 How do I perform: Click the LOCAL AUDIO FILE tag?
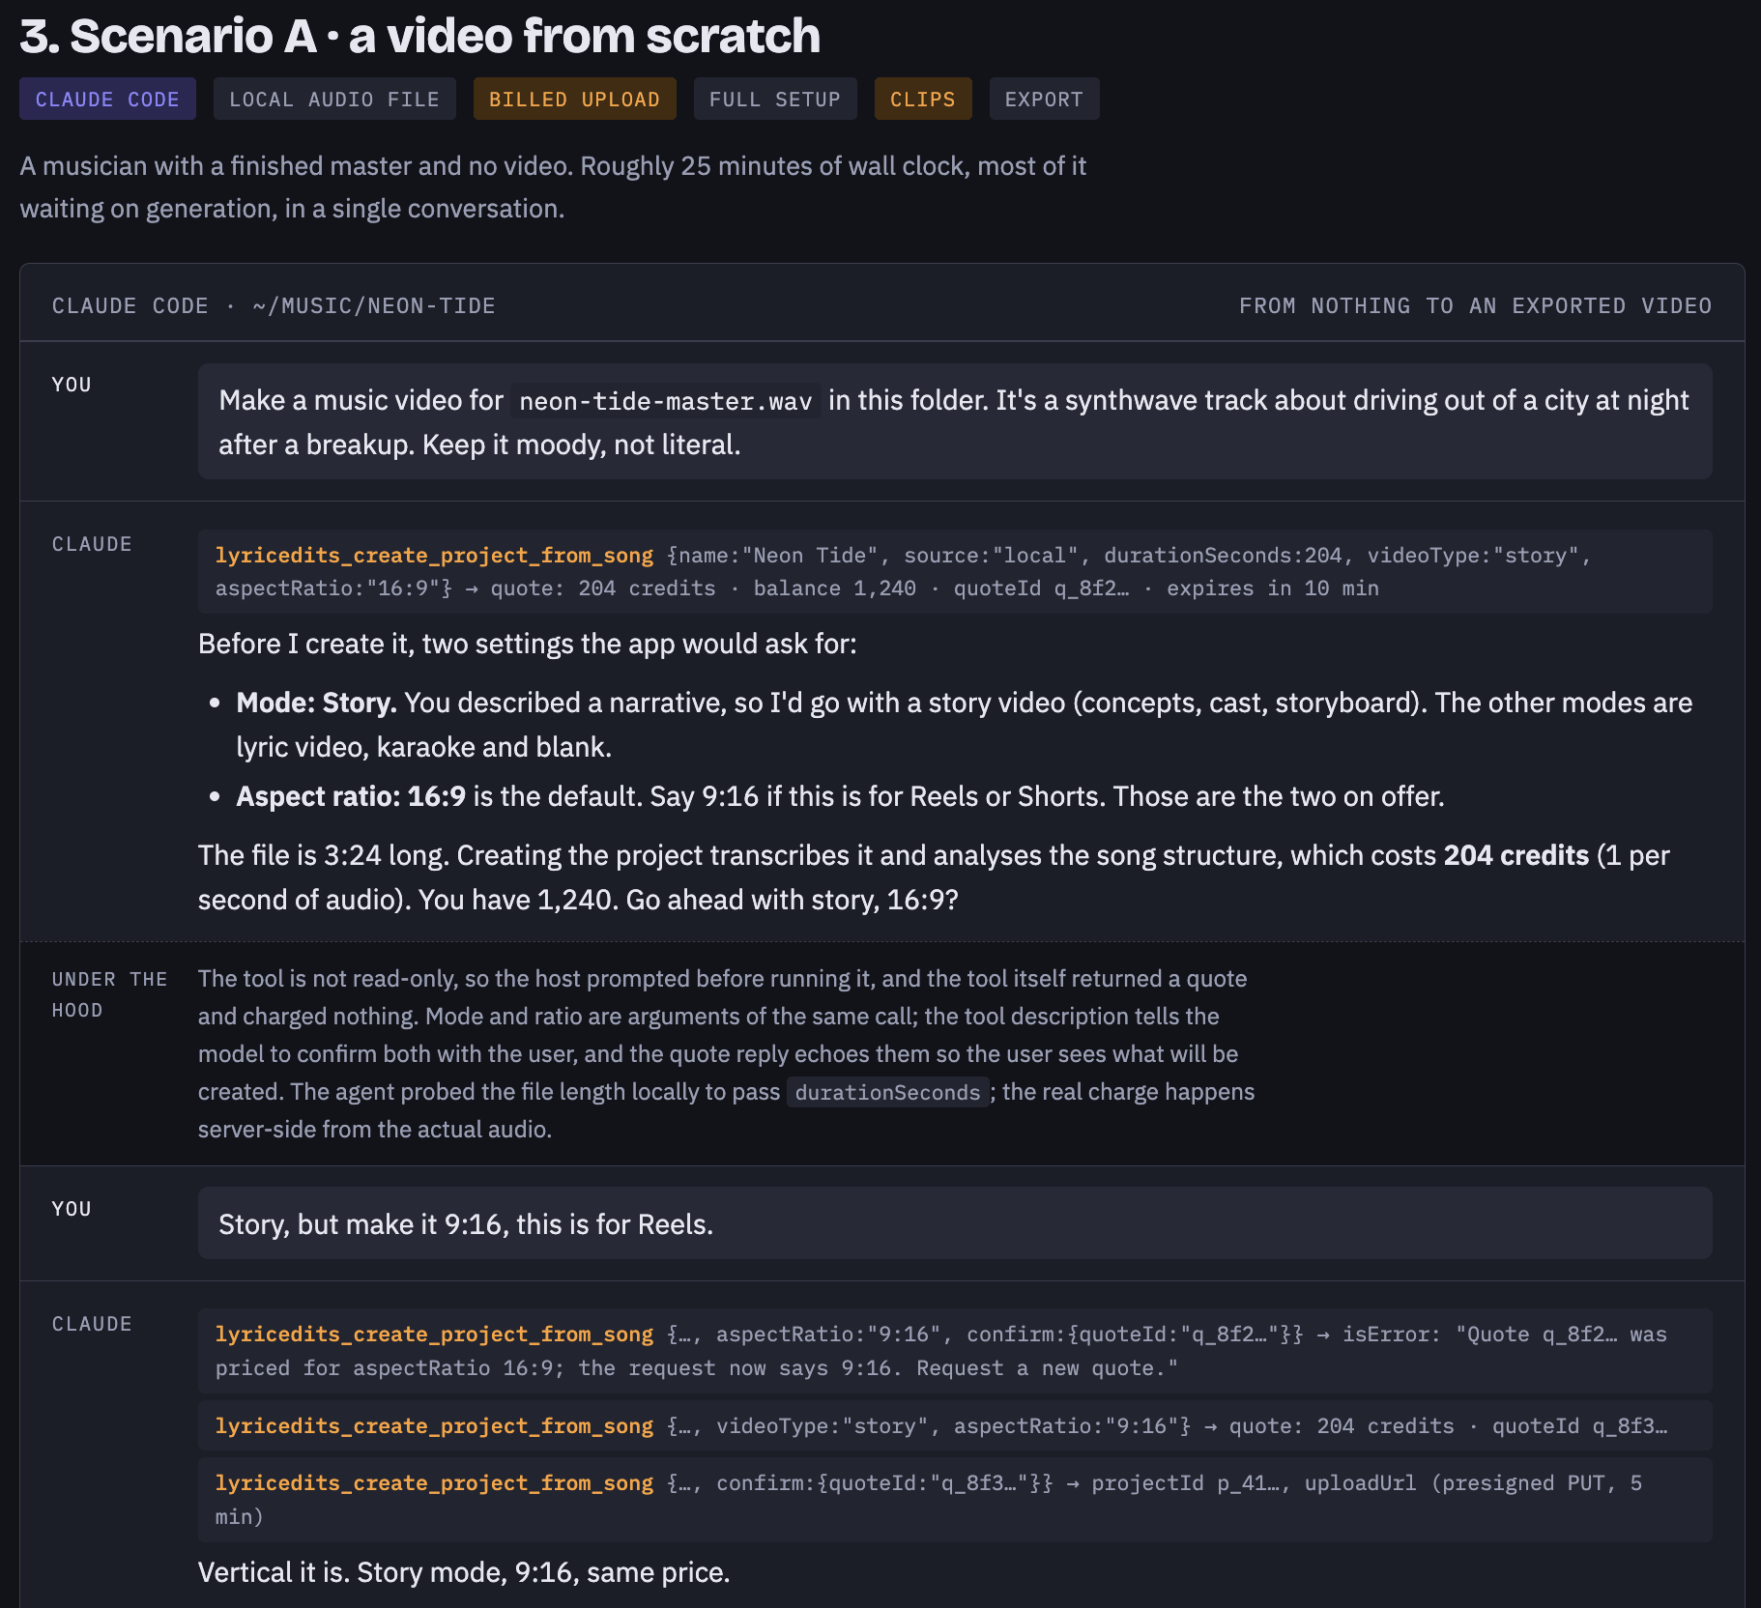(x=334, y=99)
